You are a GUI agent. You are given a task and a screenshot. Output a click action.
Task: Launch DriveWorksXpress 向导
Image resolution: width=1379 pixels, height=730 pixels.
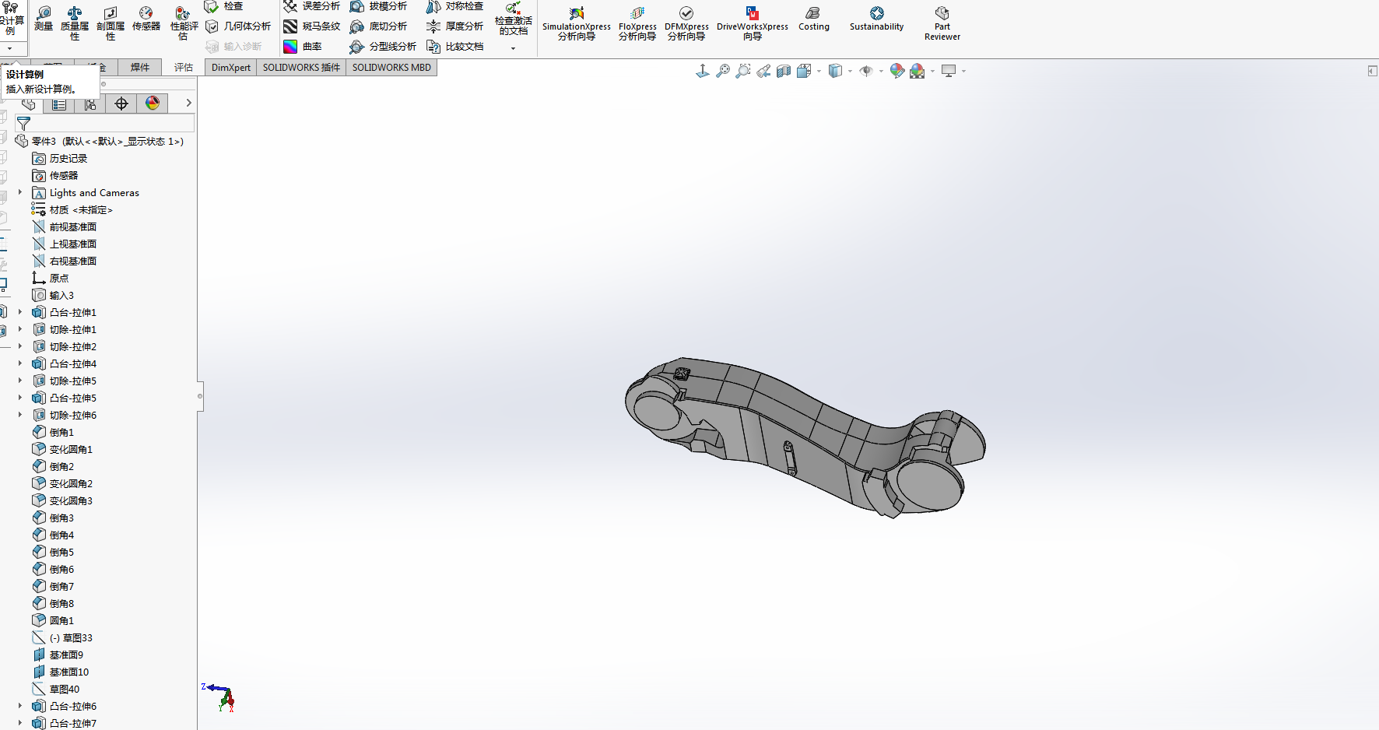pos(753,23)
